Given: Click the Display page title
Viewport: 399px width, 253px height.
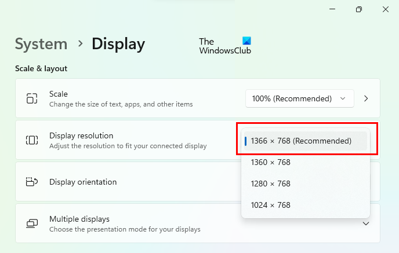Looking at the screenshot, I should 118,44.
